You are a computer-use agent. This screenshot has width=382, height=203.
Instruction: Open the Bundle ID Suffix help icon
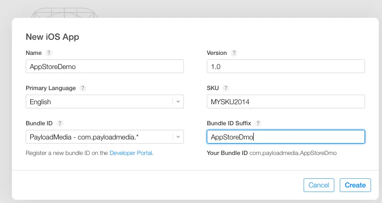(x=258, y=123)
